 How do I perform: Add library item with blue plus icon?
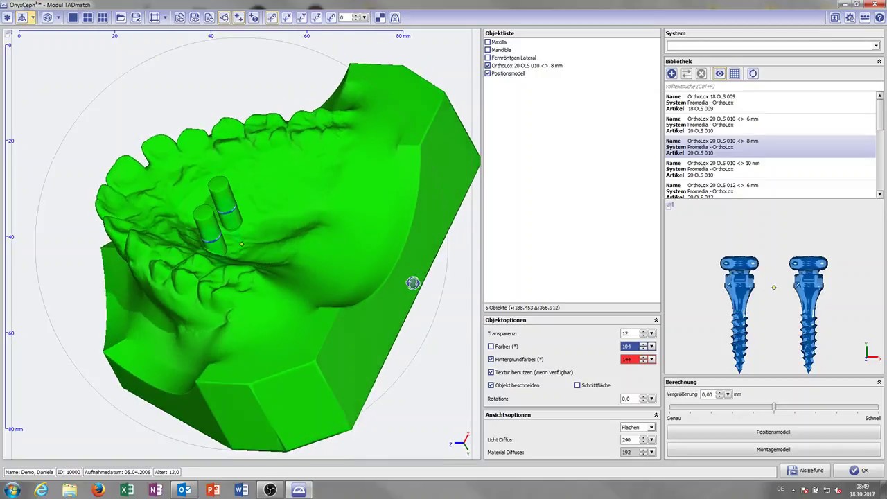671,73
